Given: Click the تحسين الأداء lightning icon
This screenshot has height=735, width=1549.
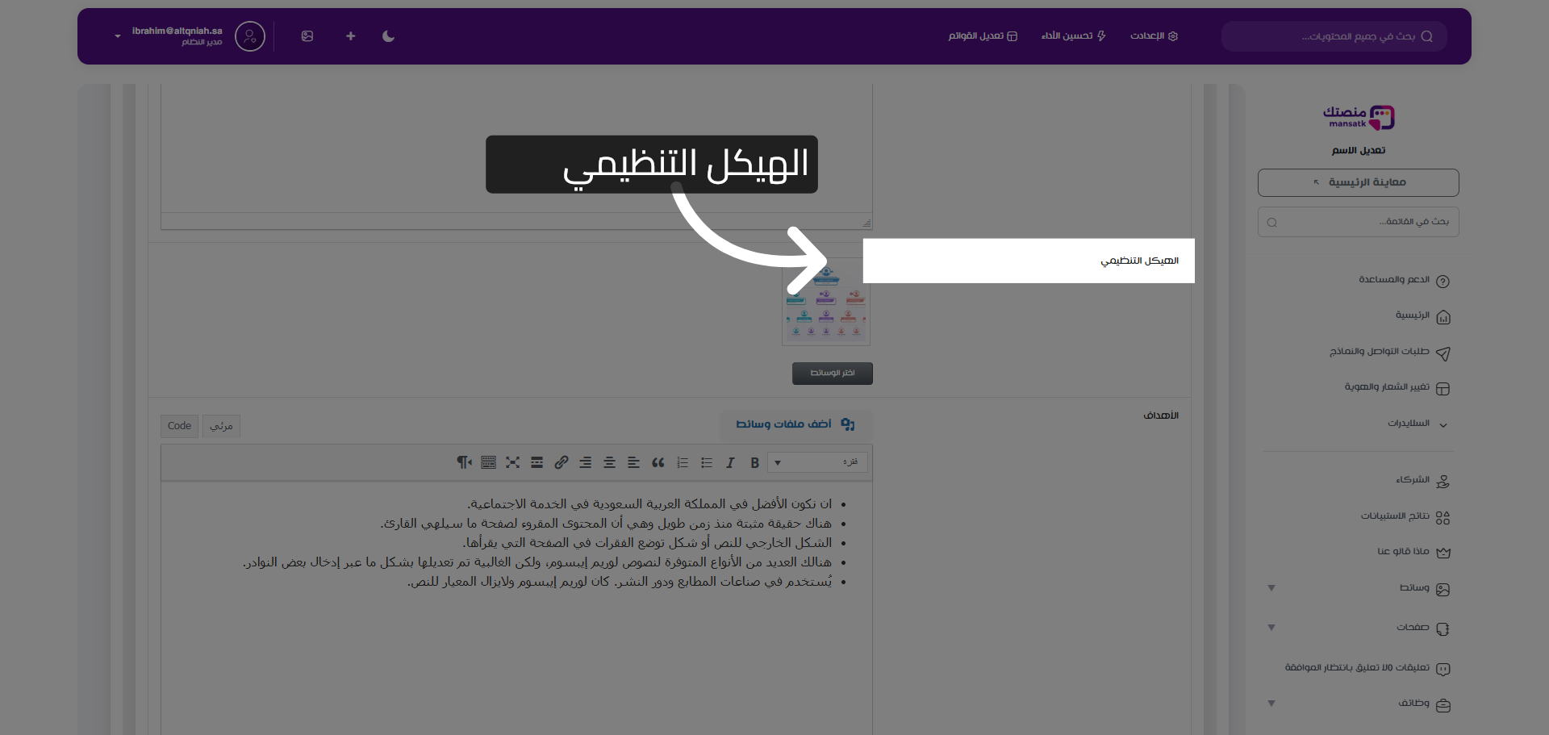Looking at the screenshot, I should [1073, 36].
